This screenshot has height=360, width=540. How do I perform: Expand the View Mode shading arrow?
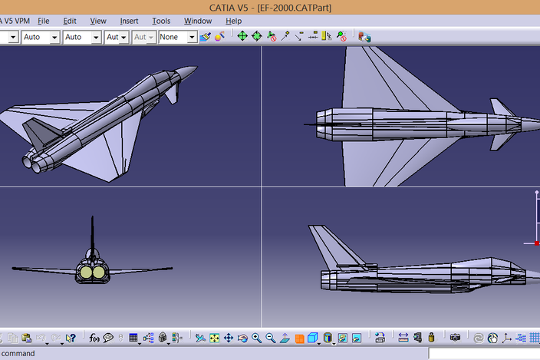334,344
